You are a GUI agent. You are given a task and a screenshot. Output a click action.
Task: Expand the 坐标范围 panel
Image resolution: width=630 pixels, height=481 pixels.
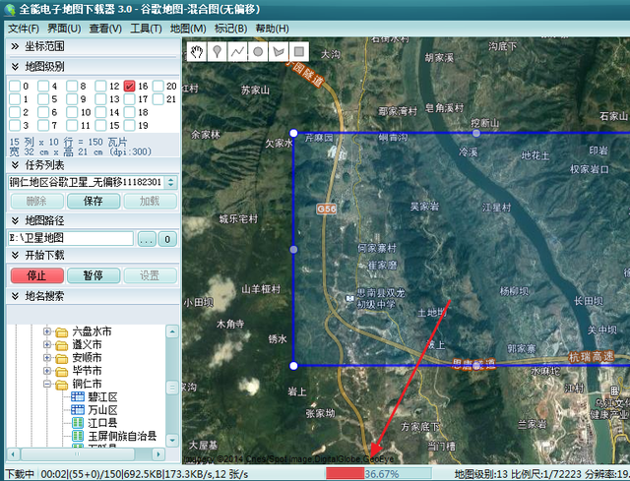15,46
